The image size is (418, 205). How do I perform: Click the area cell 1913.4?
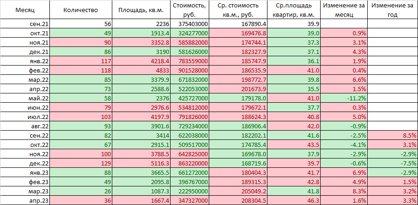pyautogui.click(x=141, y=33)
